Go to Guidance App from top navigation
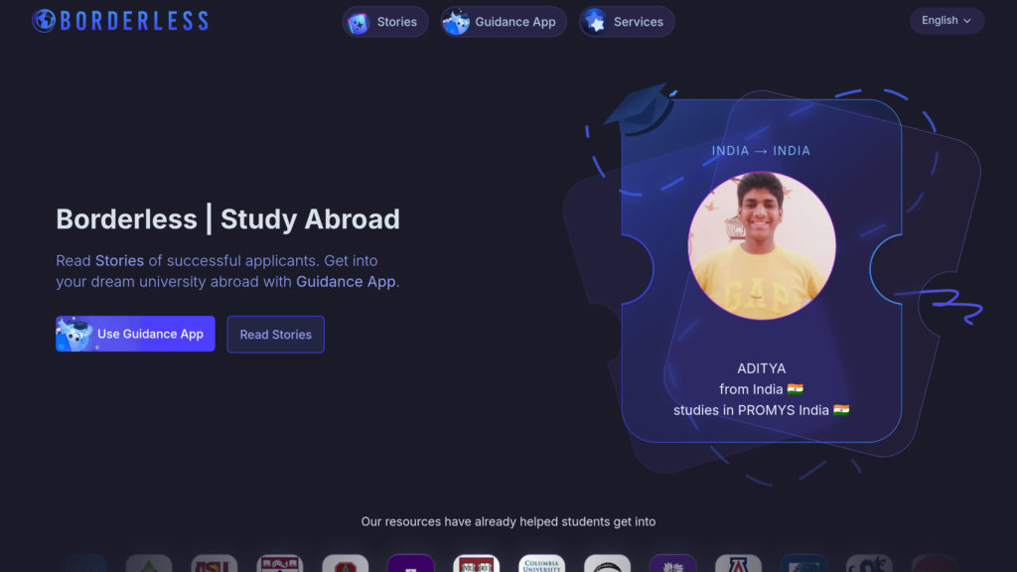 click(514, 22)
